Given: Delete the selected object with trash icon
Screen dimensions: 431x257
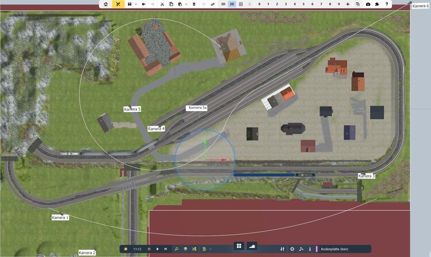Looking at the screenshot, I should [194, 4].
